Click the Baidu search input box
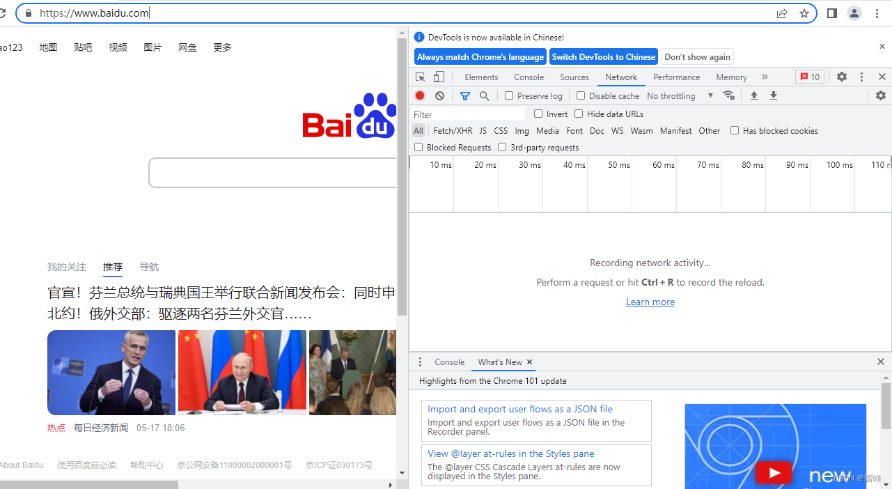This screenshot has width=892, height=489. 272,173
